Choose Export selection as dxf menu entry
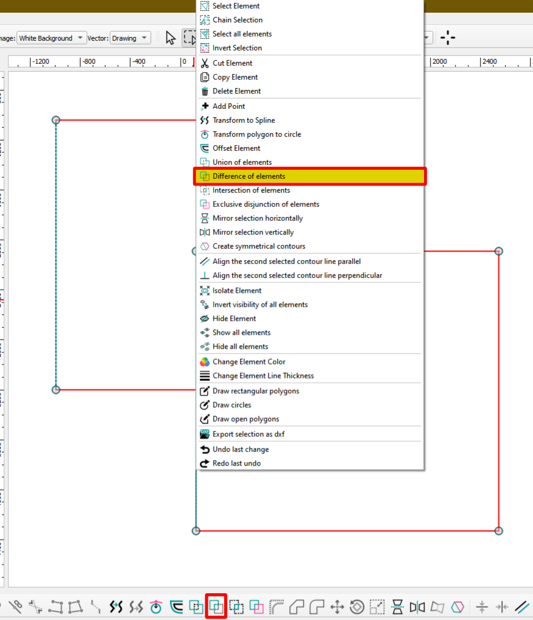Viewport: 533px width, 620px height. click(248, 434)
